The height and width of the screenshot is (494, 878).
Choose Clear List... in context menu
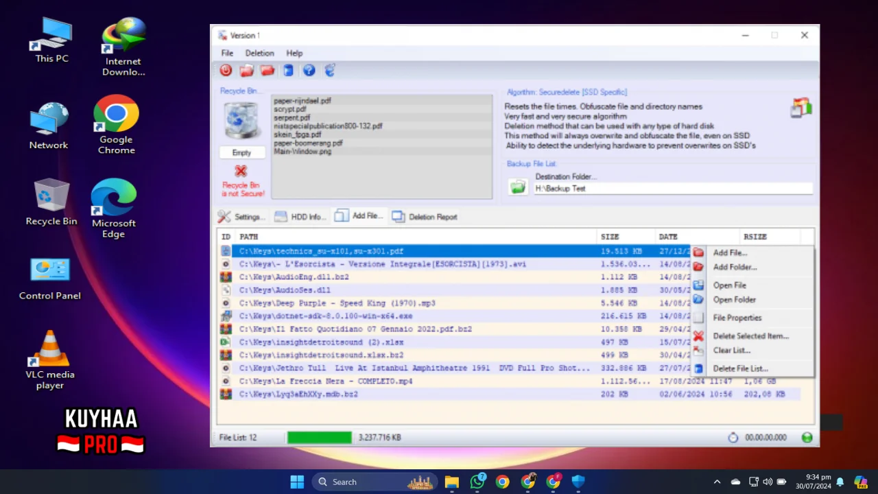point(751,350)
